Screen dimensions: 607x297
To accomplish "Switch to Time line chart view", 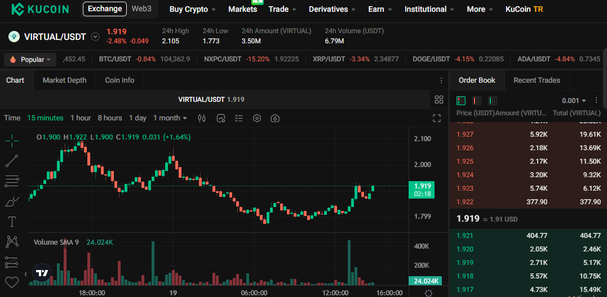I will [12, 118].
